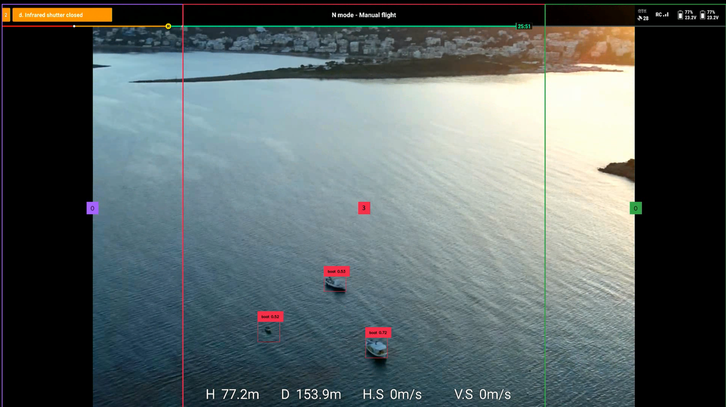Select the detected boat labeled "boot 0.53"
This screenshot has width=726, height=407.
335,284
